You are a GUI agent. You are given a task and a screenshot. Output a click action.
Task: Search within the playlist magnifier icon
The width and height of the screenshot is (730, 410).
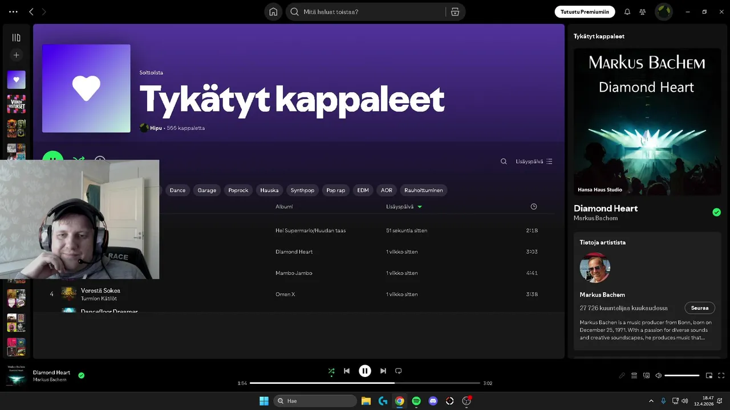coord(504,161)
